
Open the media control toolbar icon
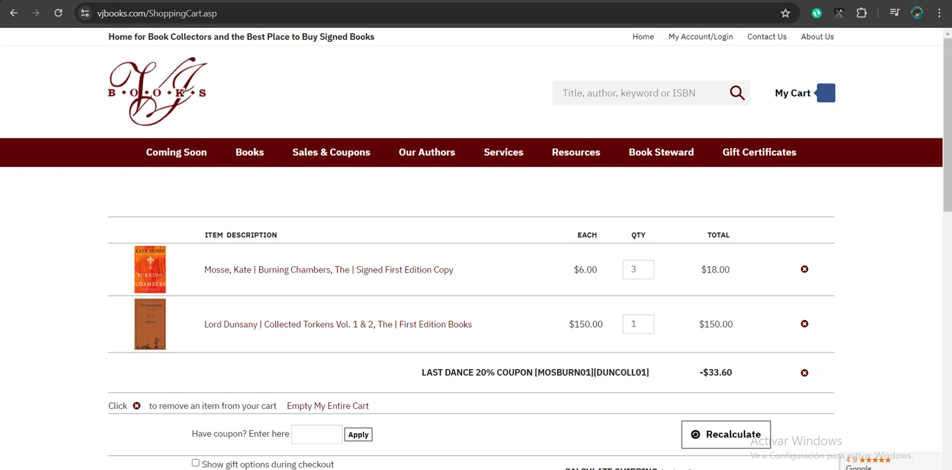pos(895,13)
